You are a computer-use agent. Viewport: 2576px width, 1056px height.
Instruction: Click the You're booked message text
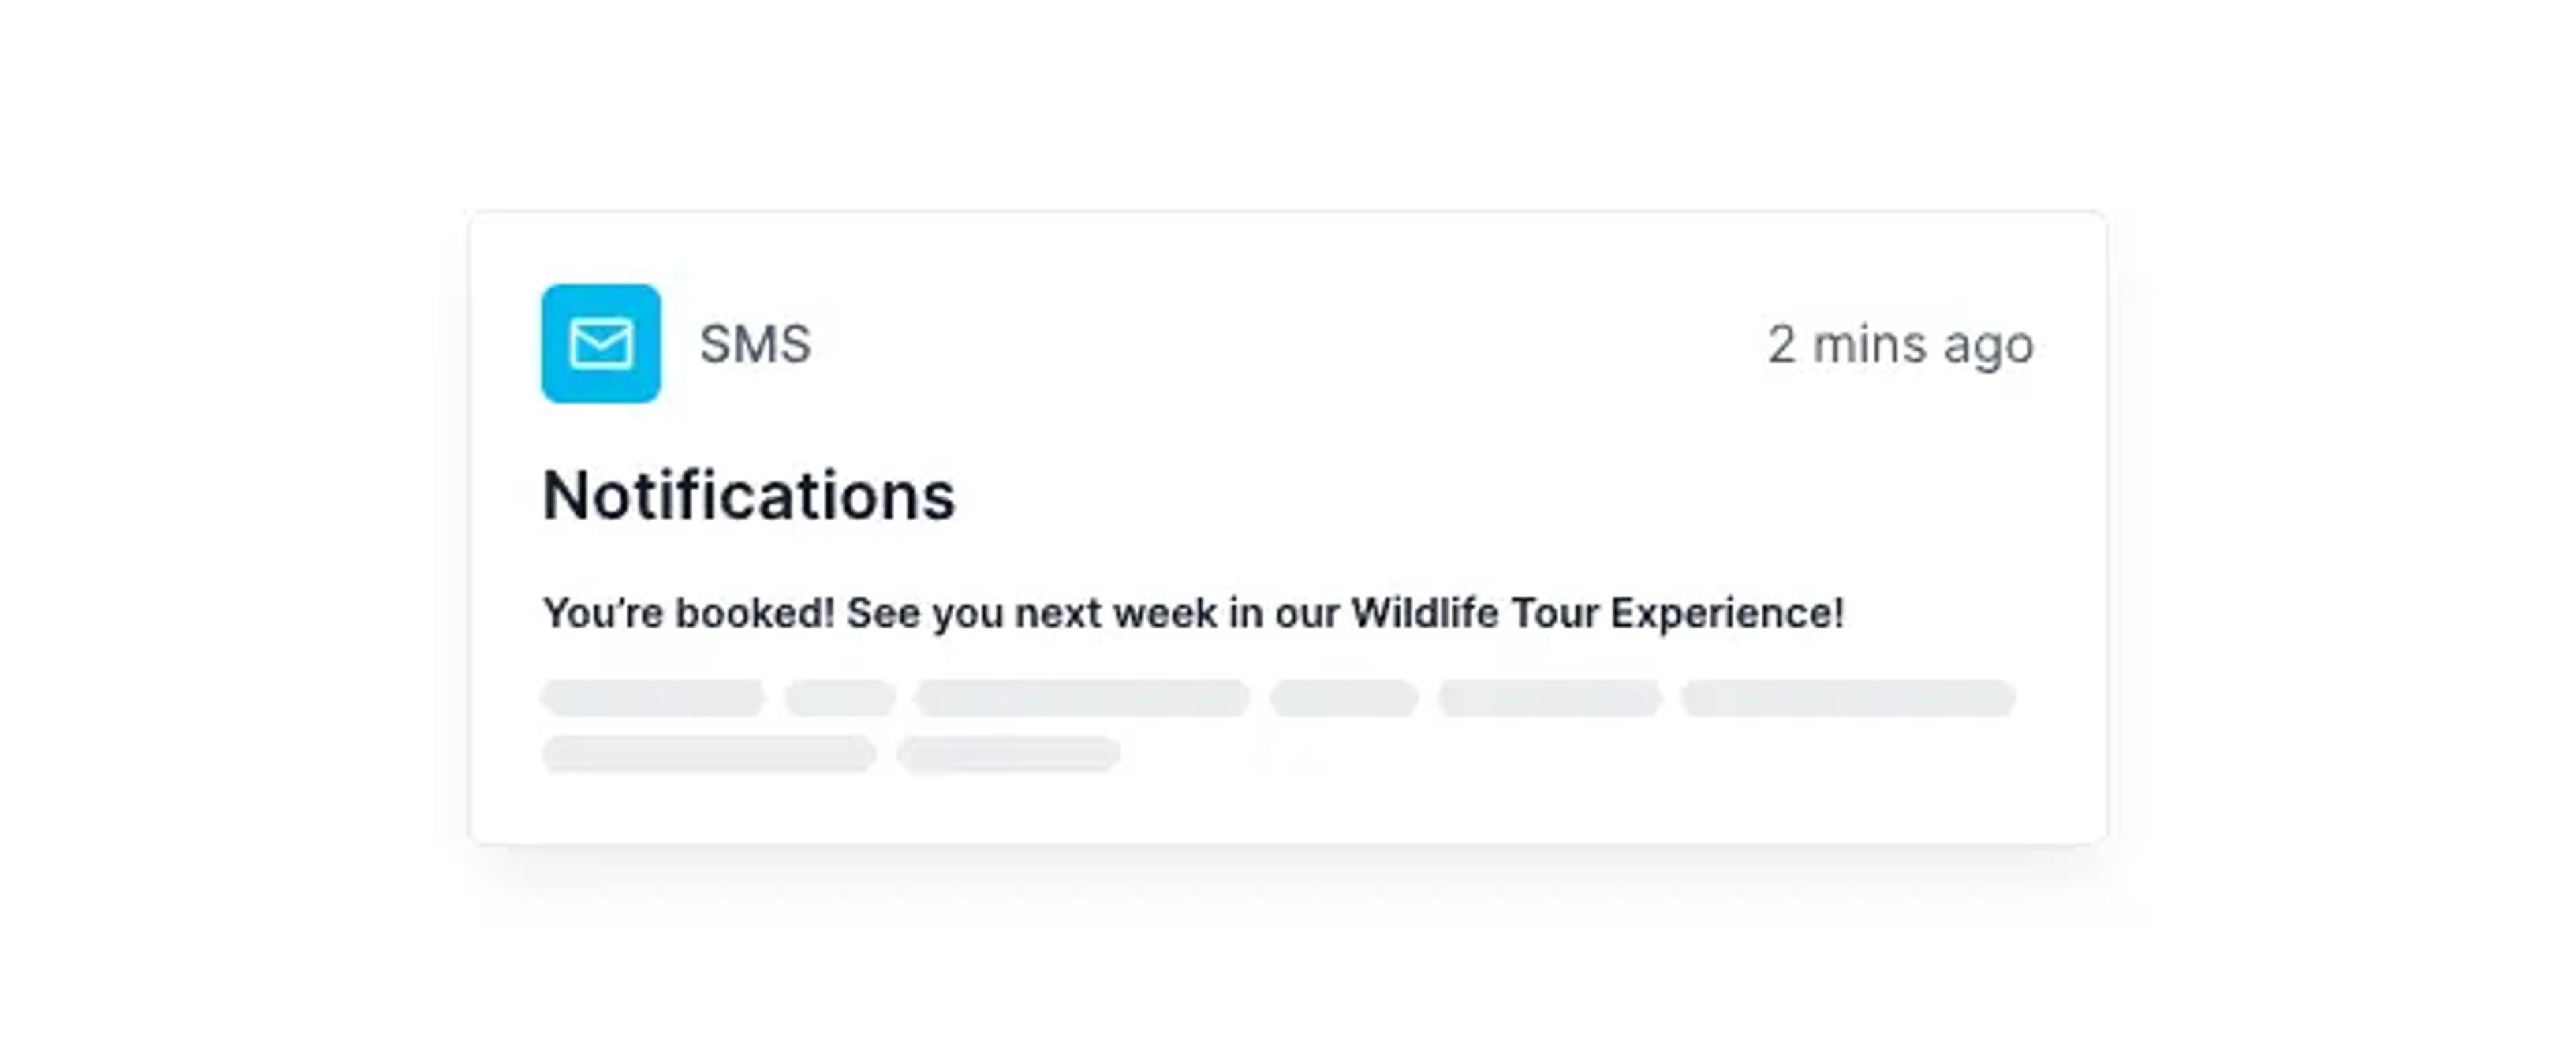(x=1193, y=613)
